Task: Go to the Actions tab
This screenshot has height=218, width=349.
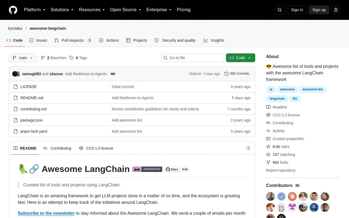Action: click(x=109, y=40)
